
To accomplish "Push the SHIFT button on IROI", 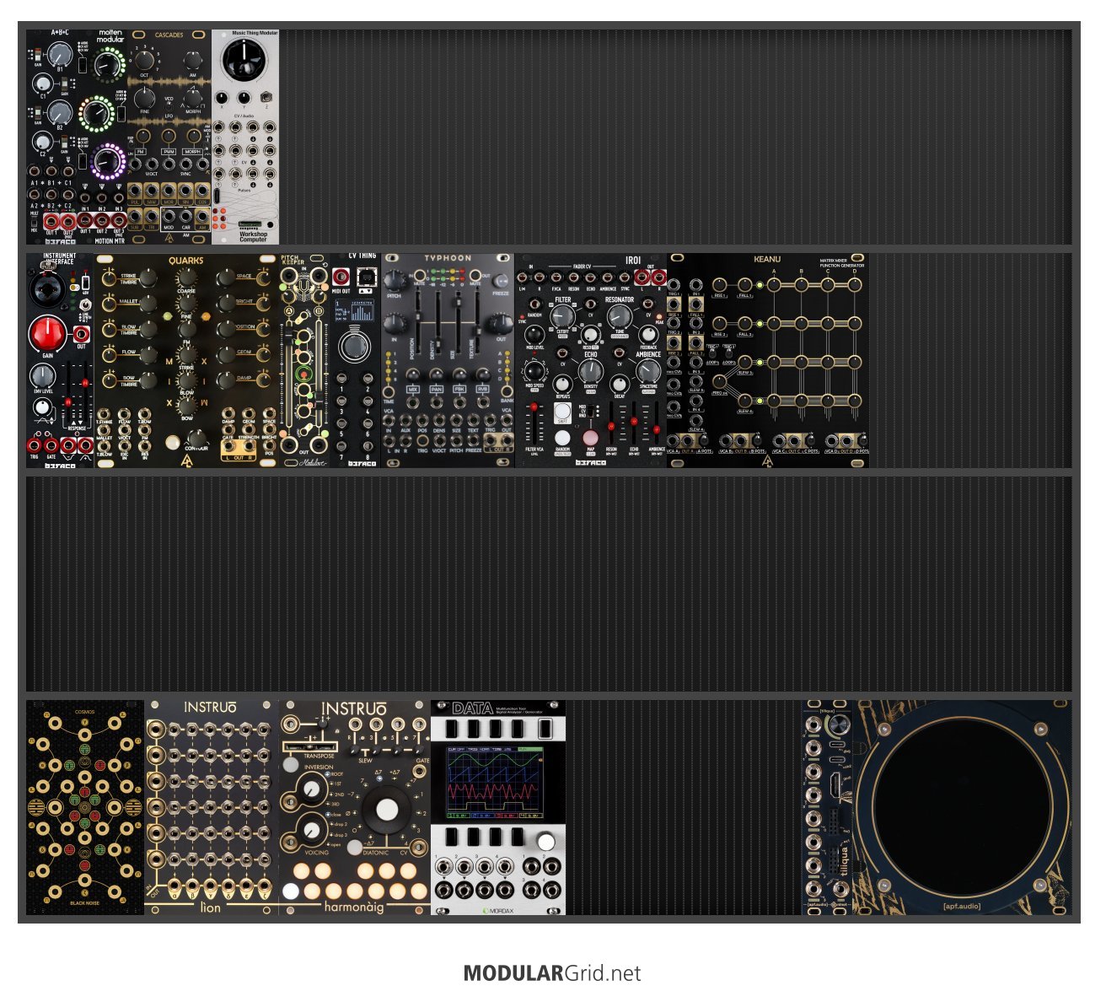I will [562, 413].
